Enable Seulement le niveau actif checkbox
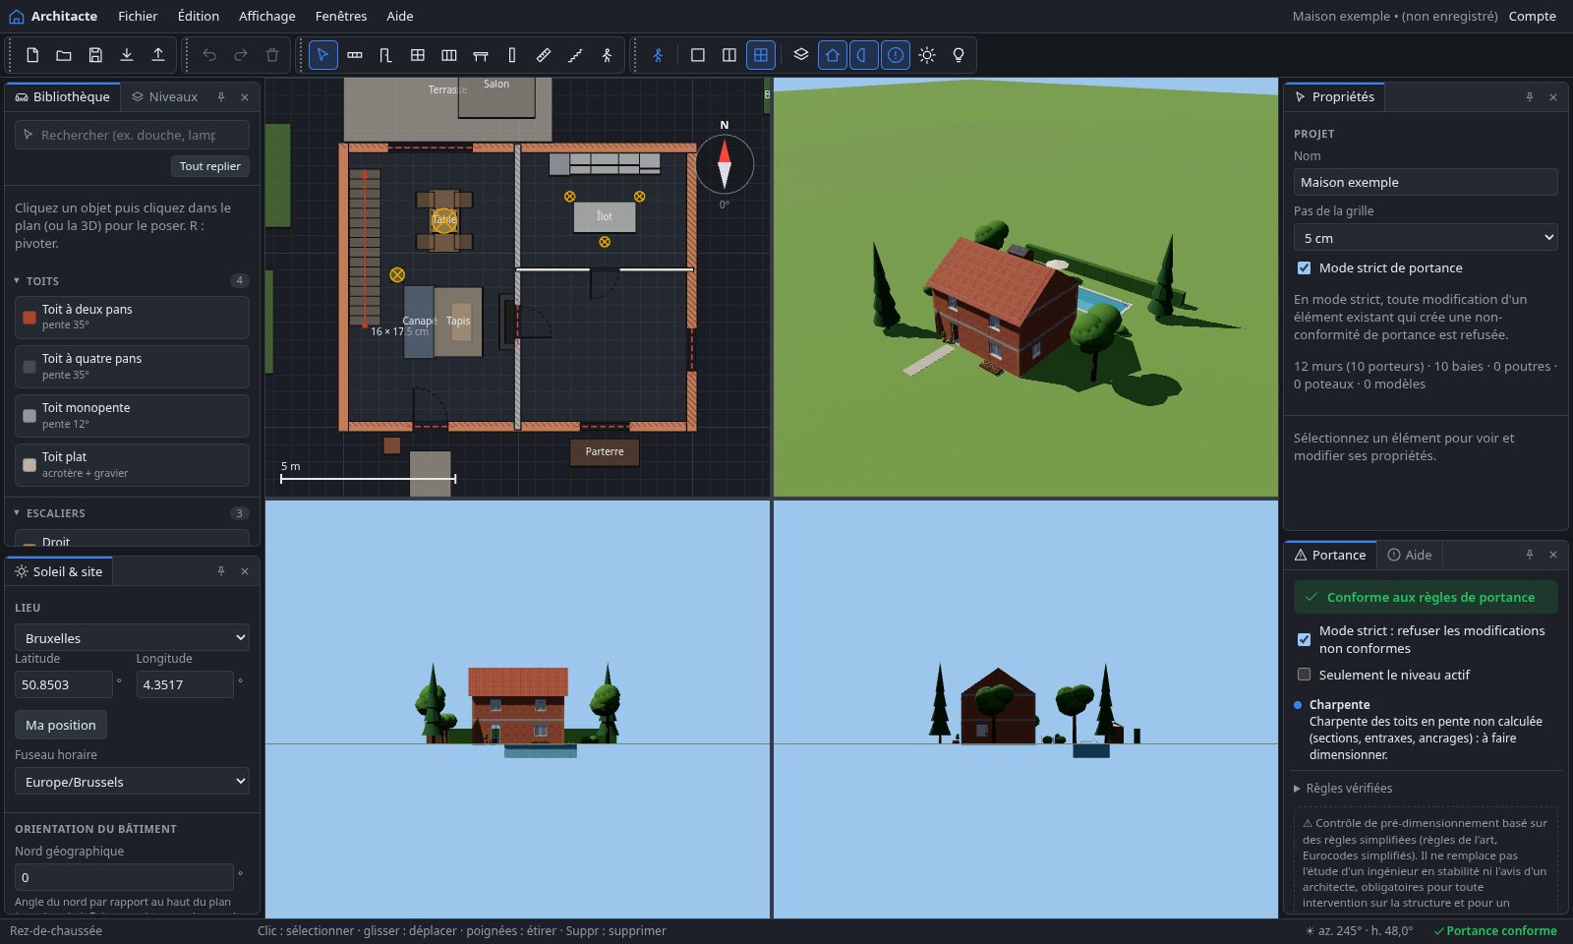Image resolution: width=1573 pixels, height=944 pixels. pyautogui.click(x=1304, y=675)
